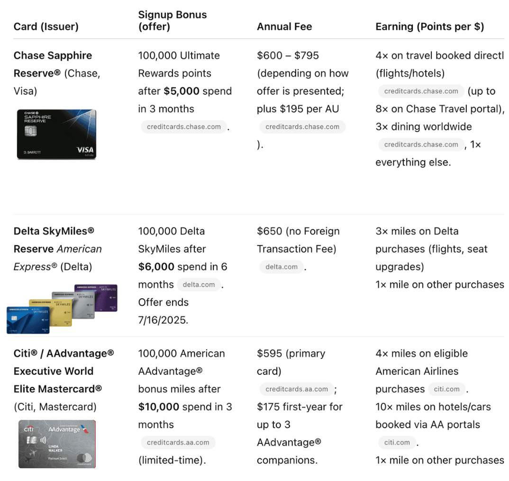Click the 'Signup Bonus (offer)' column header
This screenshot has width=509, height=481.
point(172,21)
